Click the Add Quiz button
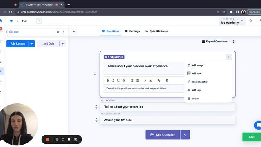 pos(49,44)
